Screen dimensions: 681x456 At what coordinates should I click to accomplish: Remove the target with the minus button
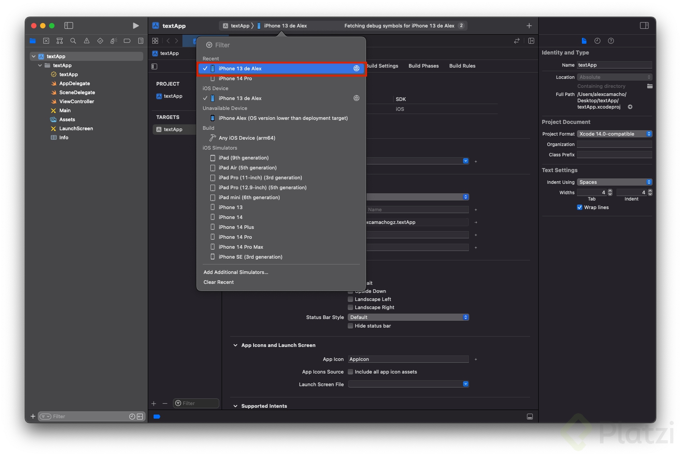(165, 403)
